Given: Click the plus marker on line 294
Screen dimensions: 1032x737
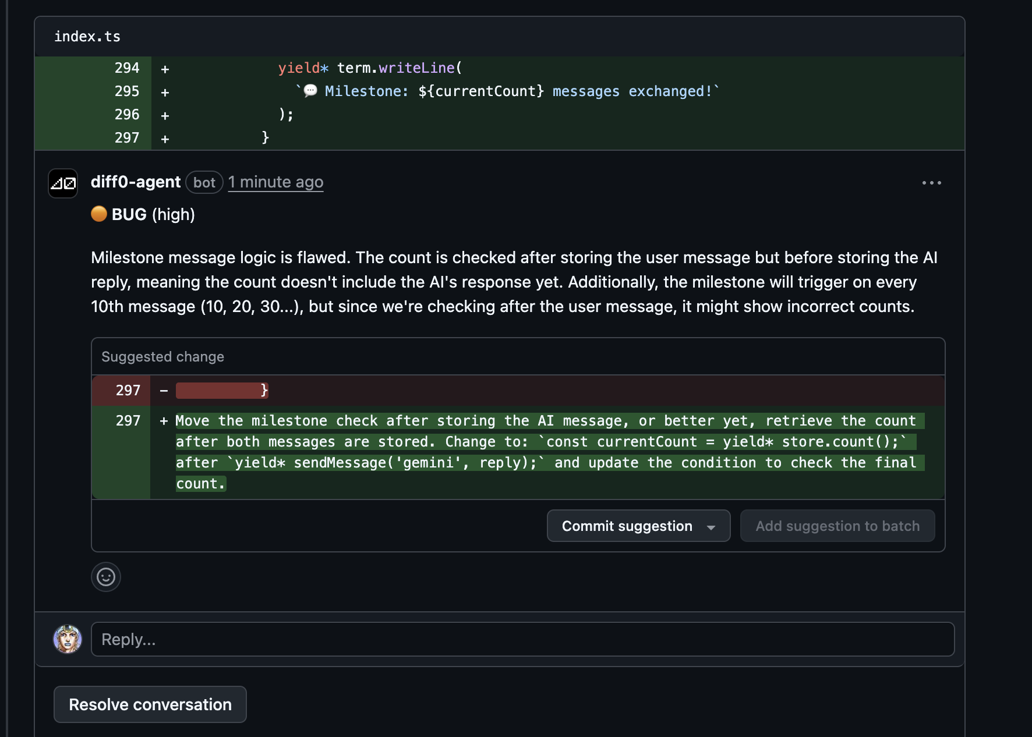Looking at the screenshot, I should pos(165,69).
